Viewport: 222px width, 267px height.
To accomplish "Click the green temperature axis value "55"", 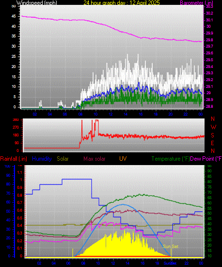I will click(209, 208).
